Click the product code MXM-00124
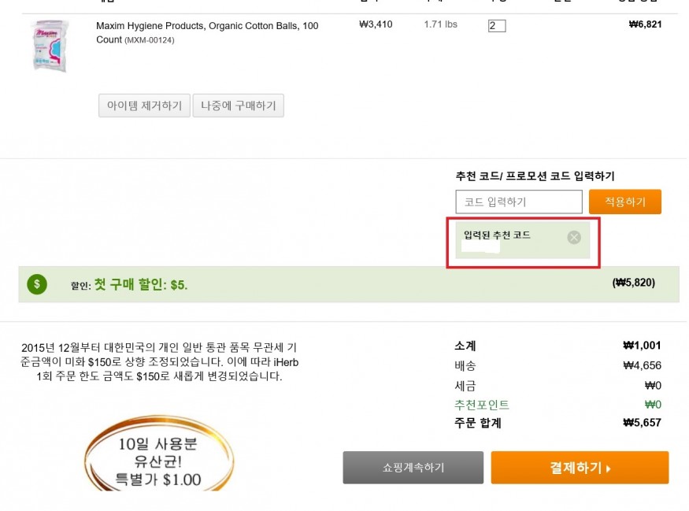 coord(150,40)
